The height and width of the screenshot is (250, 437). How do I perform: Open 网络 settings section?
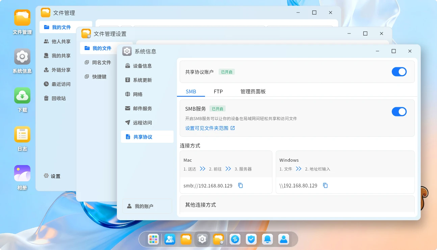coord(147,94)
